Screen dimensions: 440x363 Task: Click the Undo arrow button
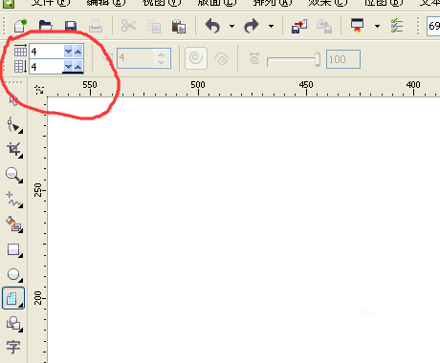(x=212, y=26)
